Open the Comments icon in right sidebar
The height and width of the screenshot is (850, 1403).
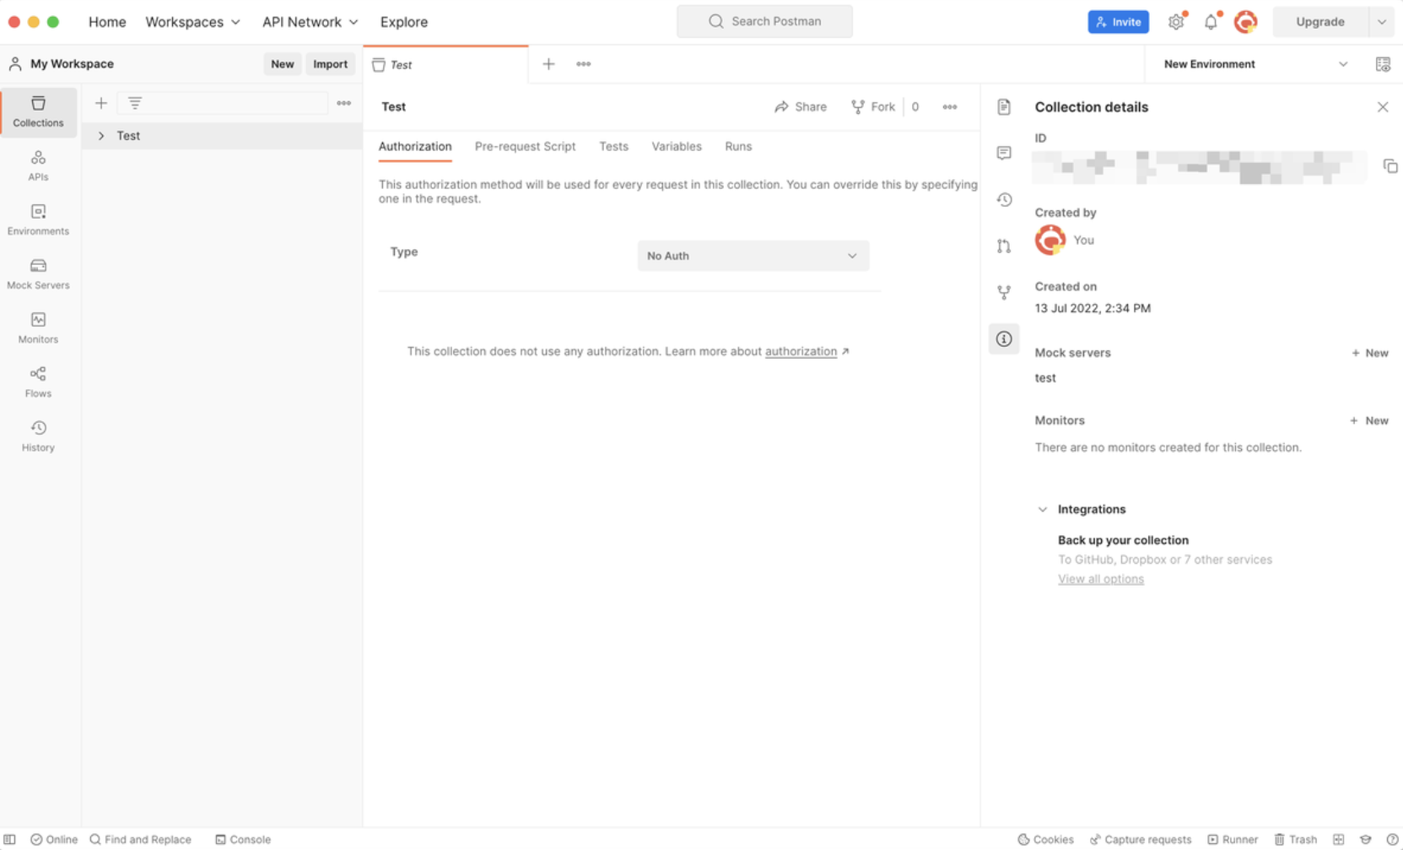(x=1004, y=153)
